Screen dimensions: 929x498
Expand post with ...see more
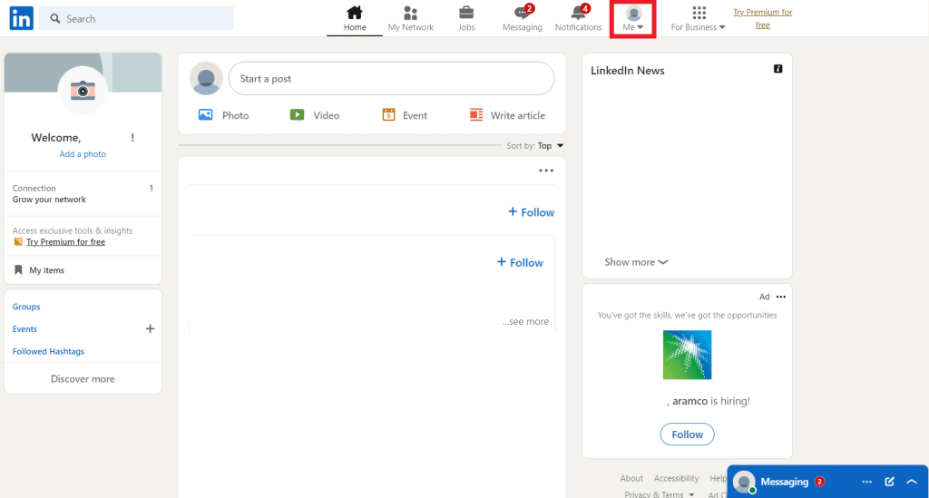point(525,321)
